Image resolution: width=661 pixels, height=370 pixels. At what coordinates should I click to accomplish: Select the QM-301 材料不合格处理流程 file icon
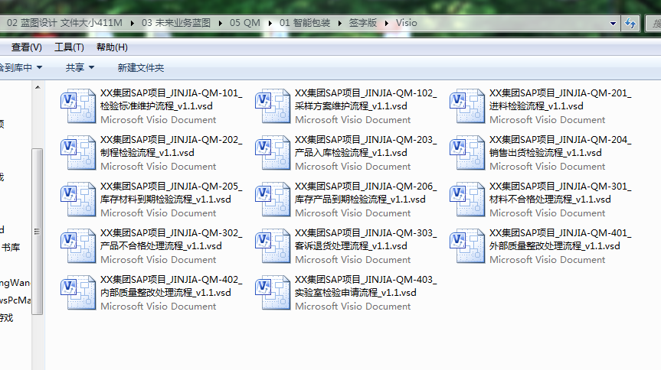tap(466, 199)
